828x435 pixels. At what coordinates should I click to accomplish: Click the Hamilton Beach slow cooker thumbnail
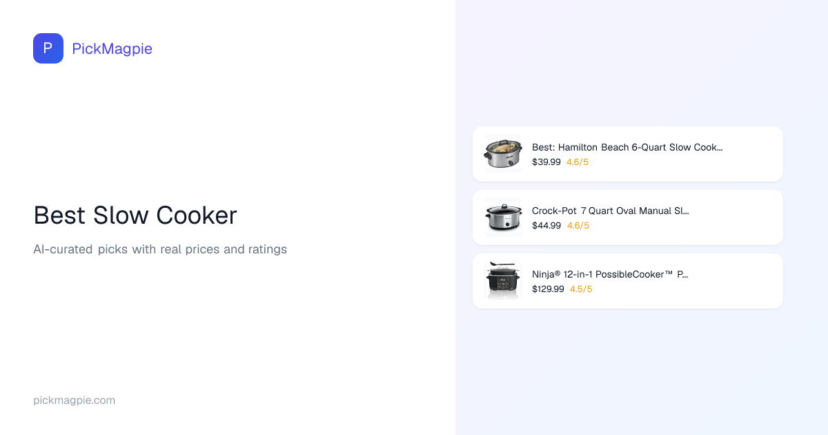(503, 154)
